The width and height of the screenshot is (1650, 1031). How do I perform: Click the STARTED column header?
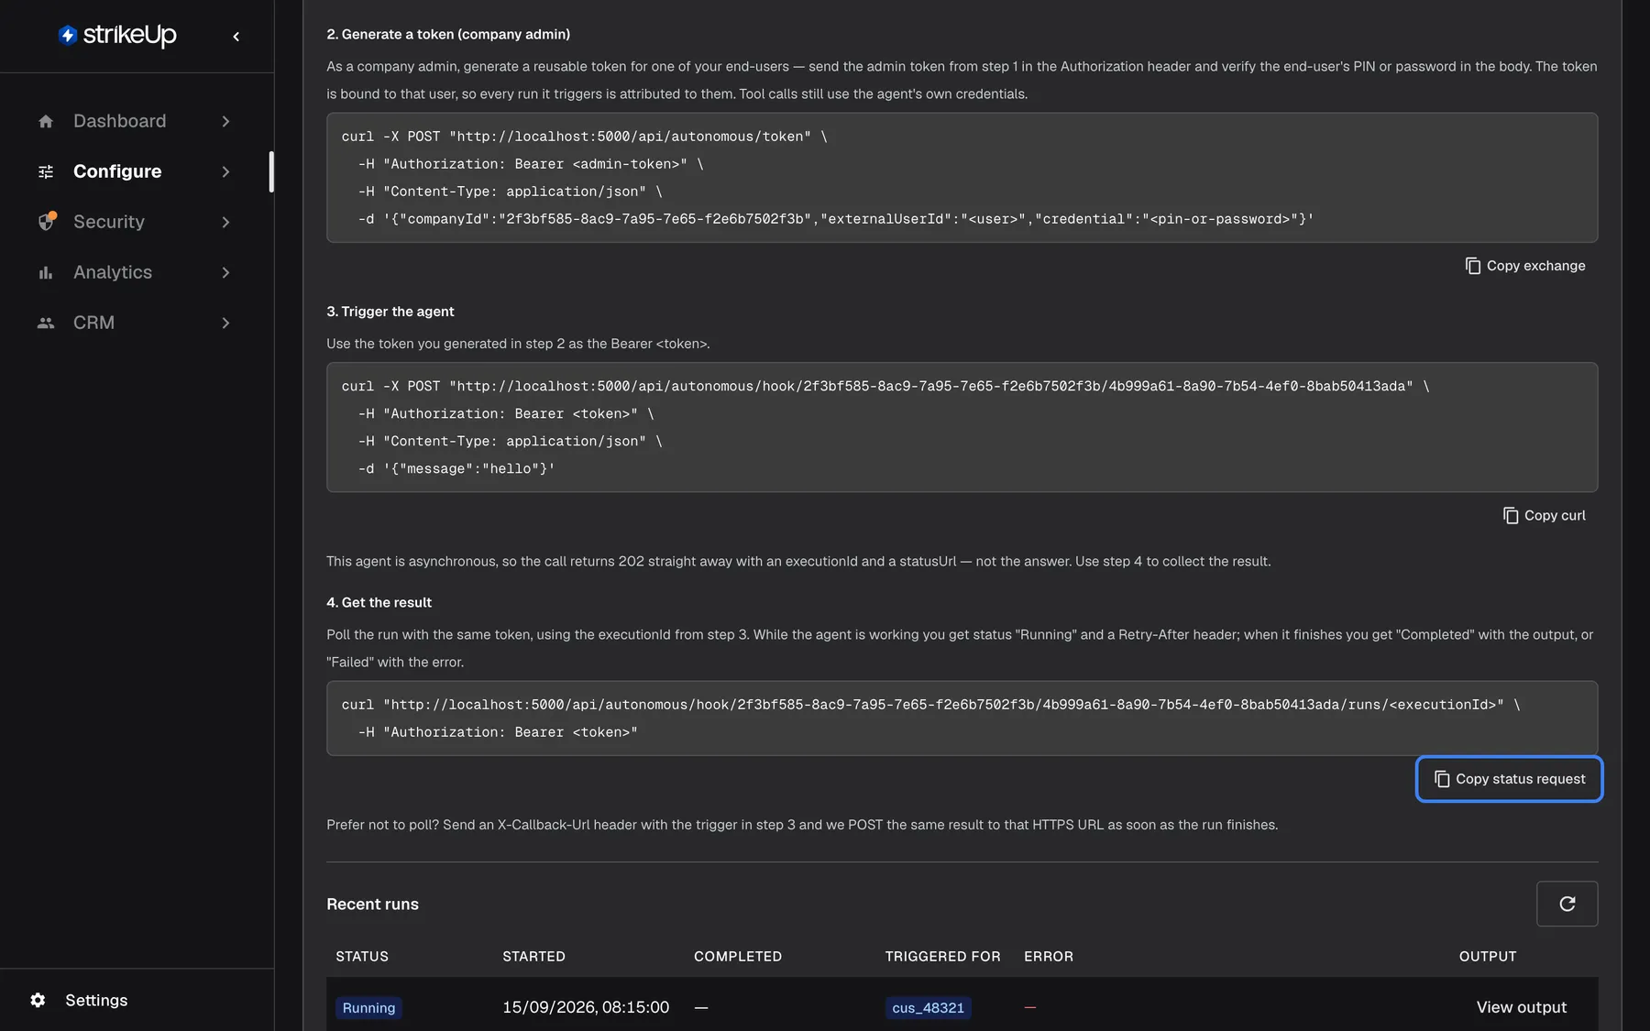point(533,956)
